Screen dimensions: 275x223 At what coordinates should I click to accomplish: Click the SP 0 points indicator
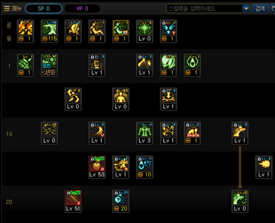click(44, 8)
